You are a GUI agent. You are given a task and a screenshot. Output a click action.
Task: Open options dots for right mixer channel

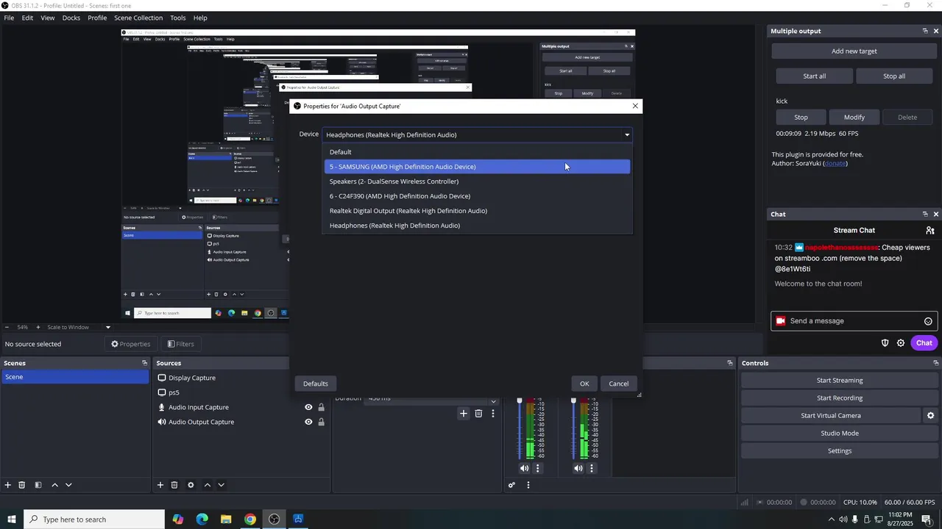591,468
